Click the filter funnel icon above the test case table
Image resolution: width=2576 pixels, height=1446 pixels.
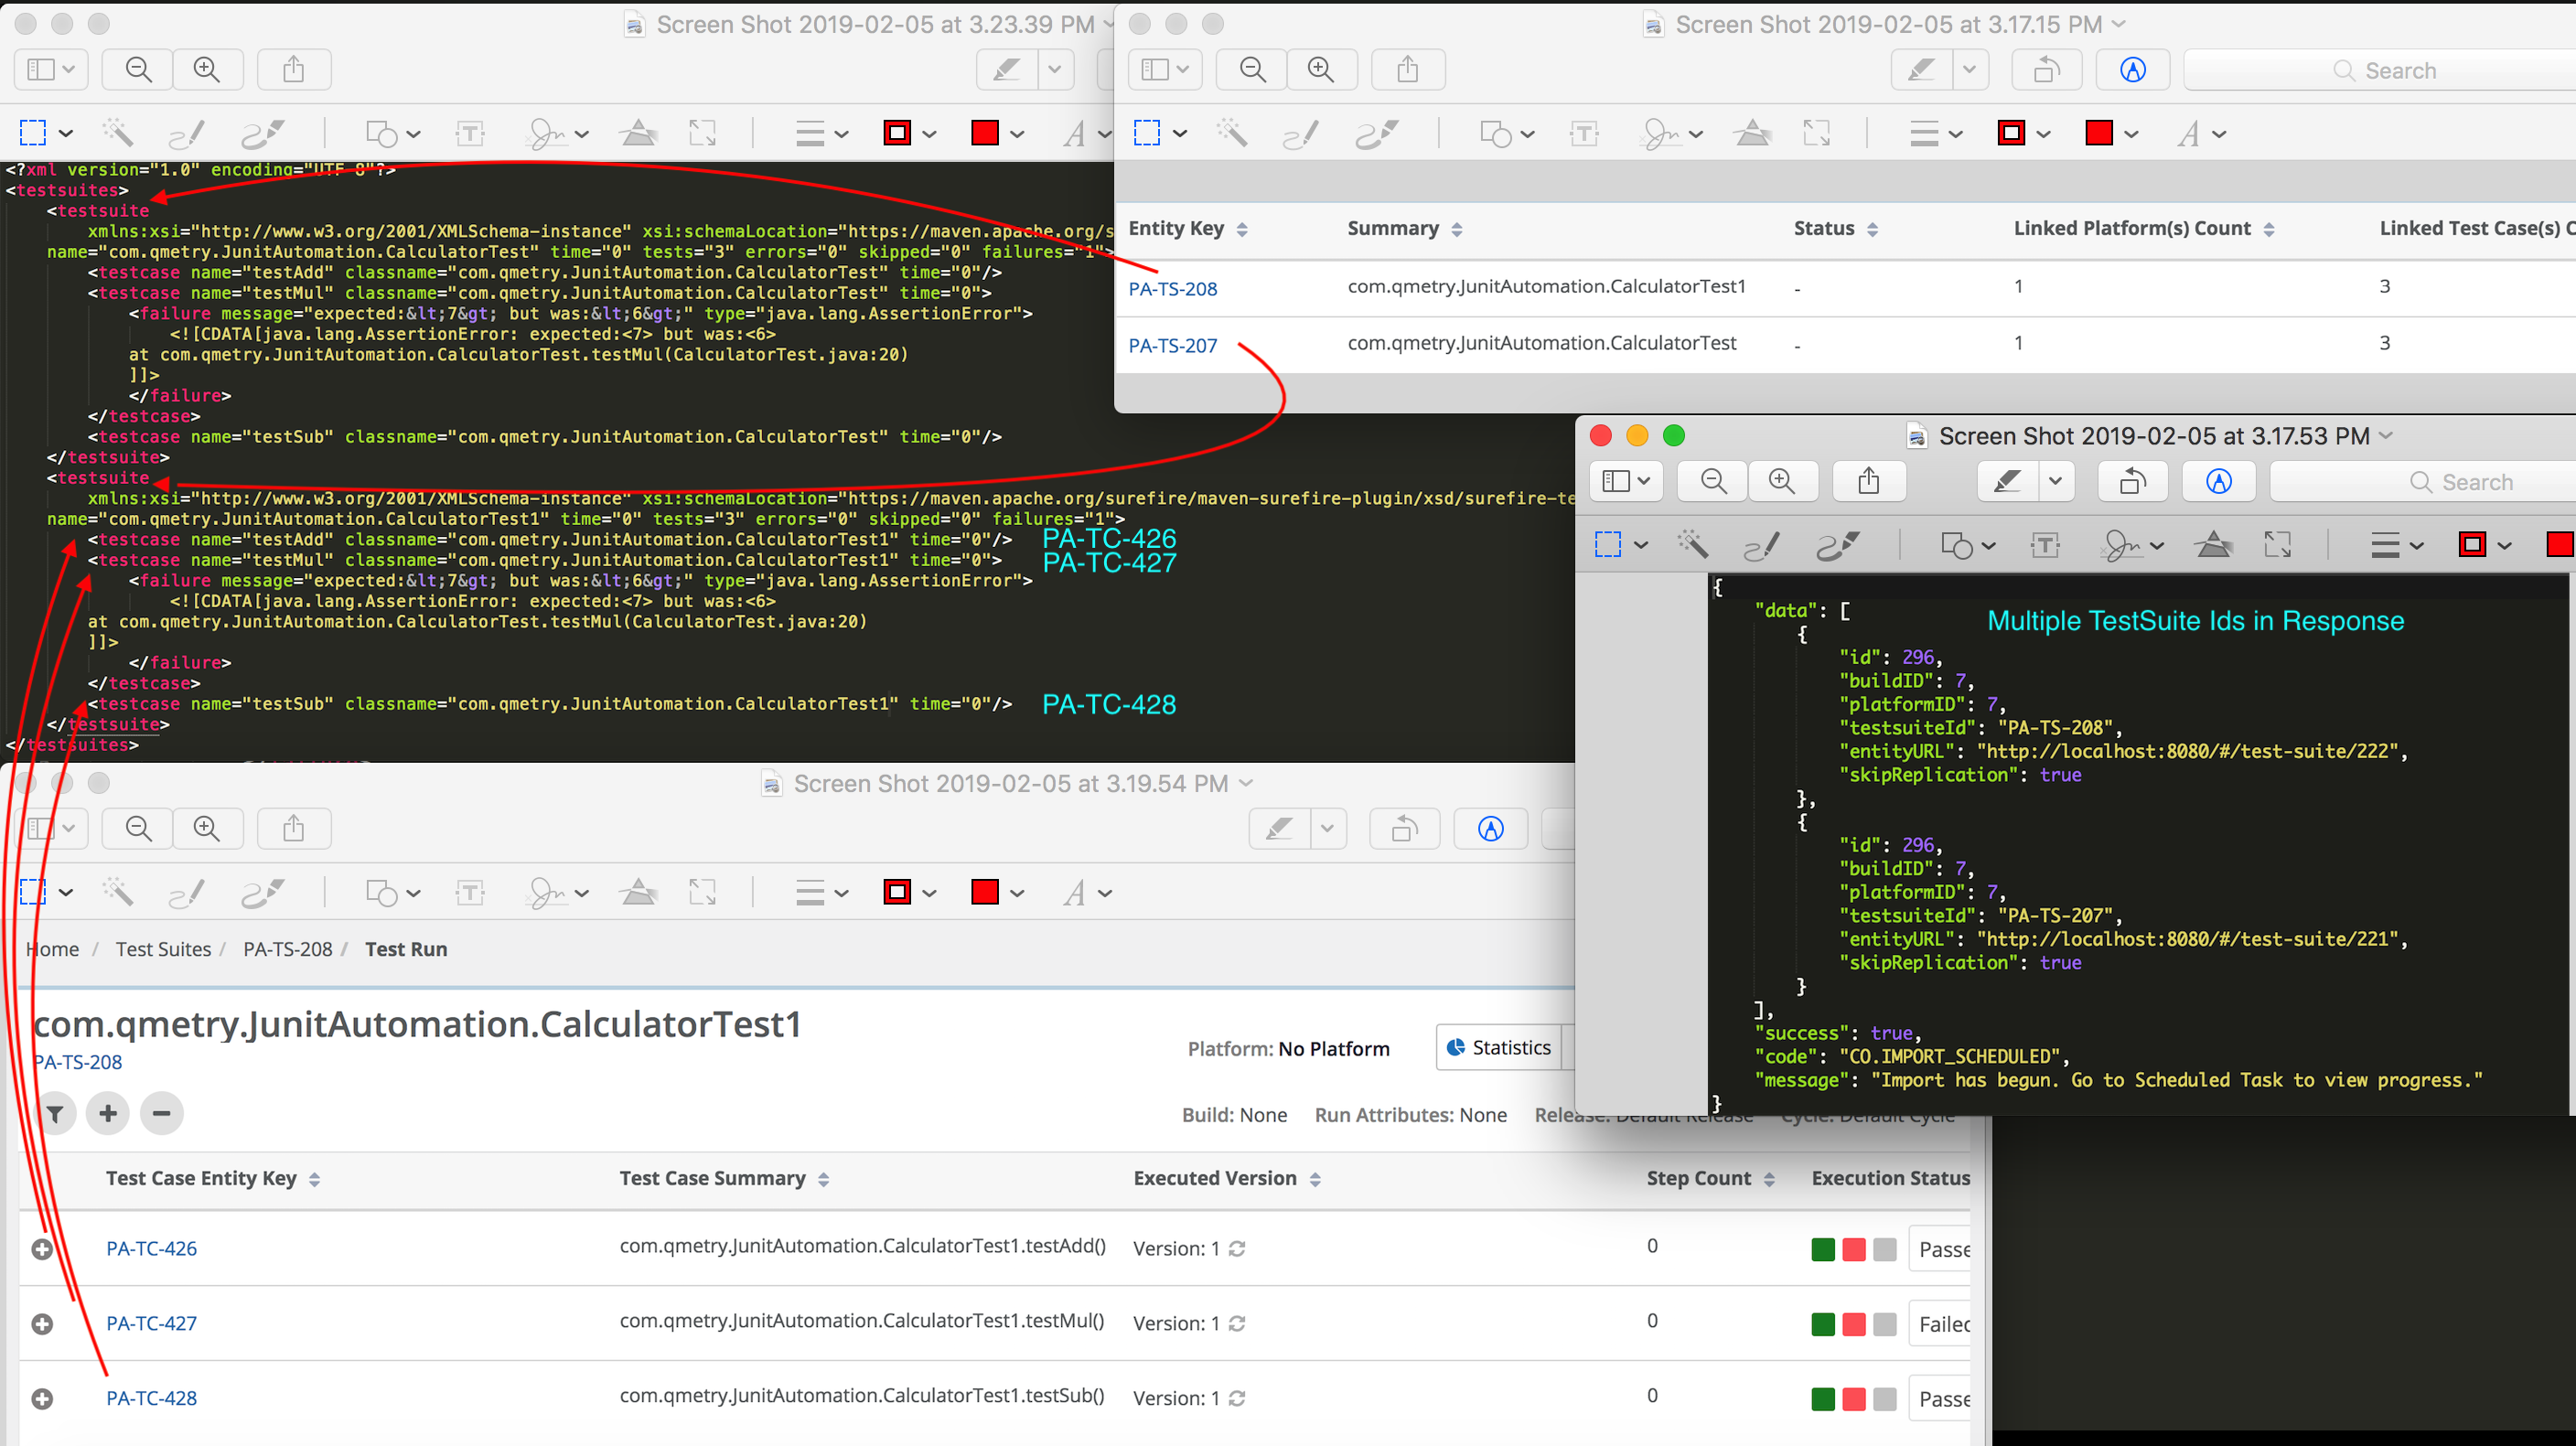(56, 1113)
